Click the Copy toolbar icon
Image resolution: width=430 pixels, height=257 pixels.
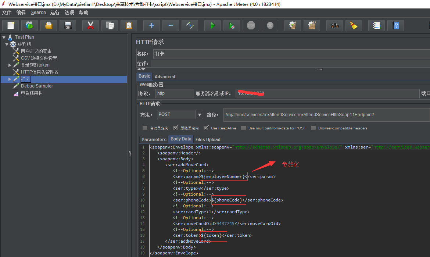110,25
